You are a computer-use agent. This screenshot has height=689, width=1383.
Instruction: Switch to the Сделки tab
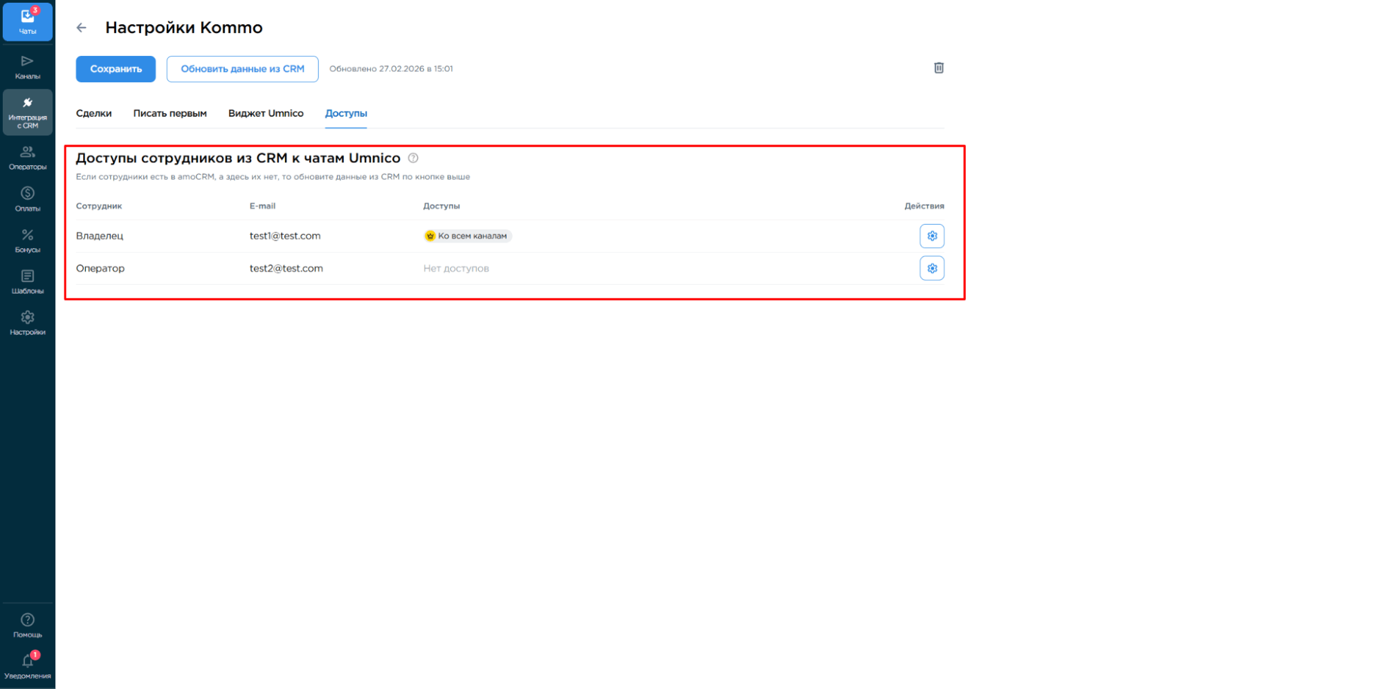coord(95,113)
